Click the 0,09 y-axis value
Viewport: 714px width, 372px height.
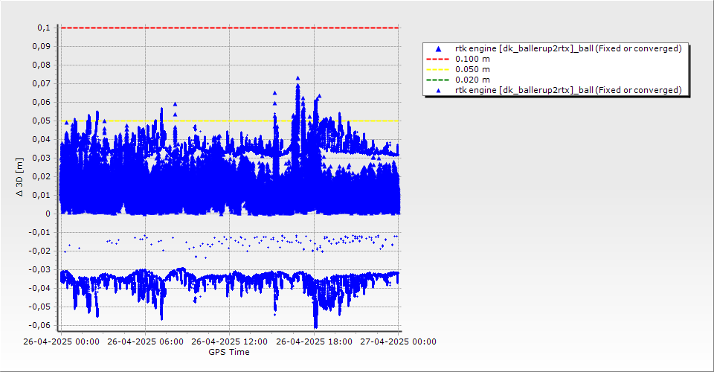[x=42, y=46]
